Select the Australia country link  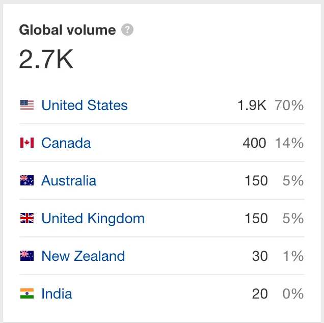coord(69,181)
